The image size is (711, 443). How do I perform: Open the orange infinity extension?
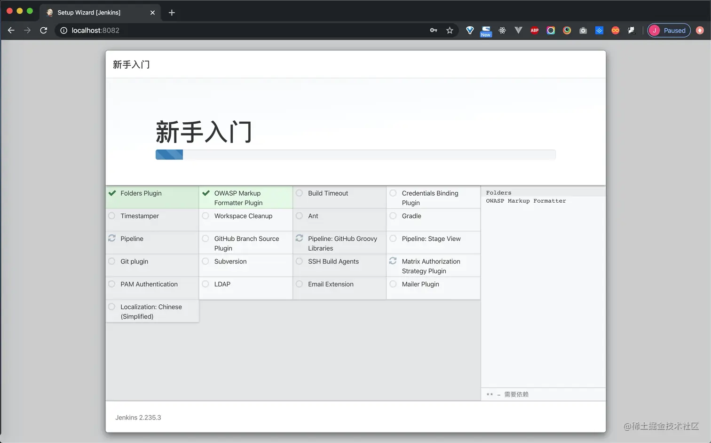tap(616, 30)
